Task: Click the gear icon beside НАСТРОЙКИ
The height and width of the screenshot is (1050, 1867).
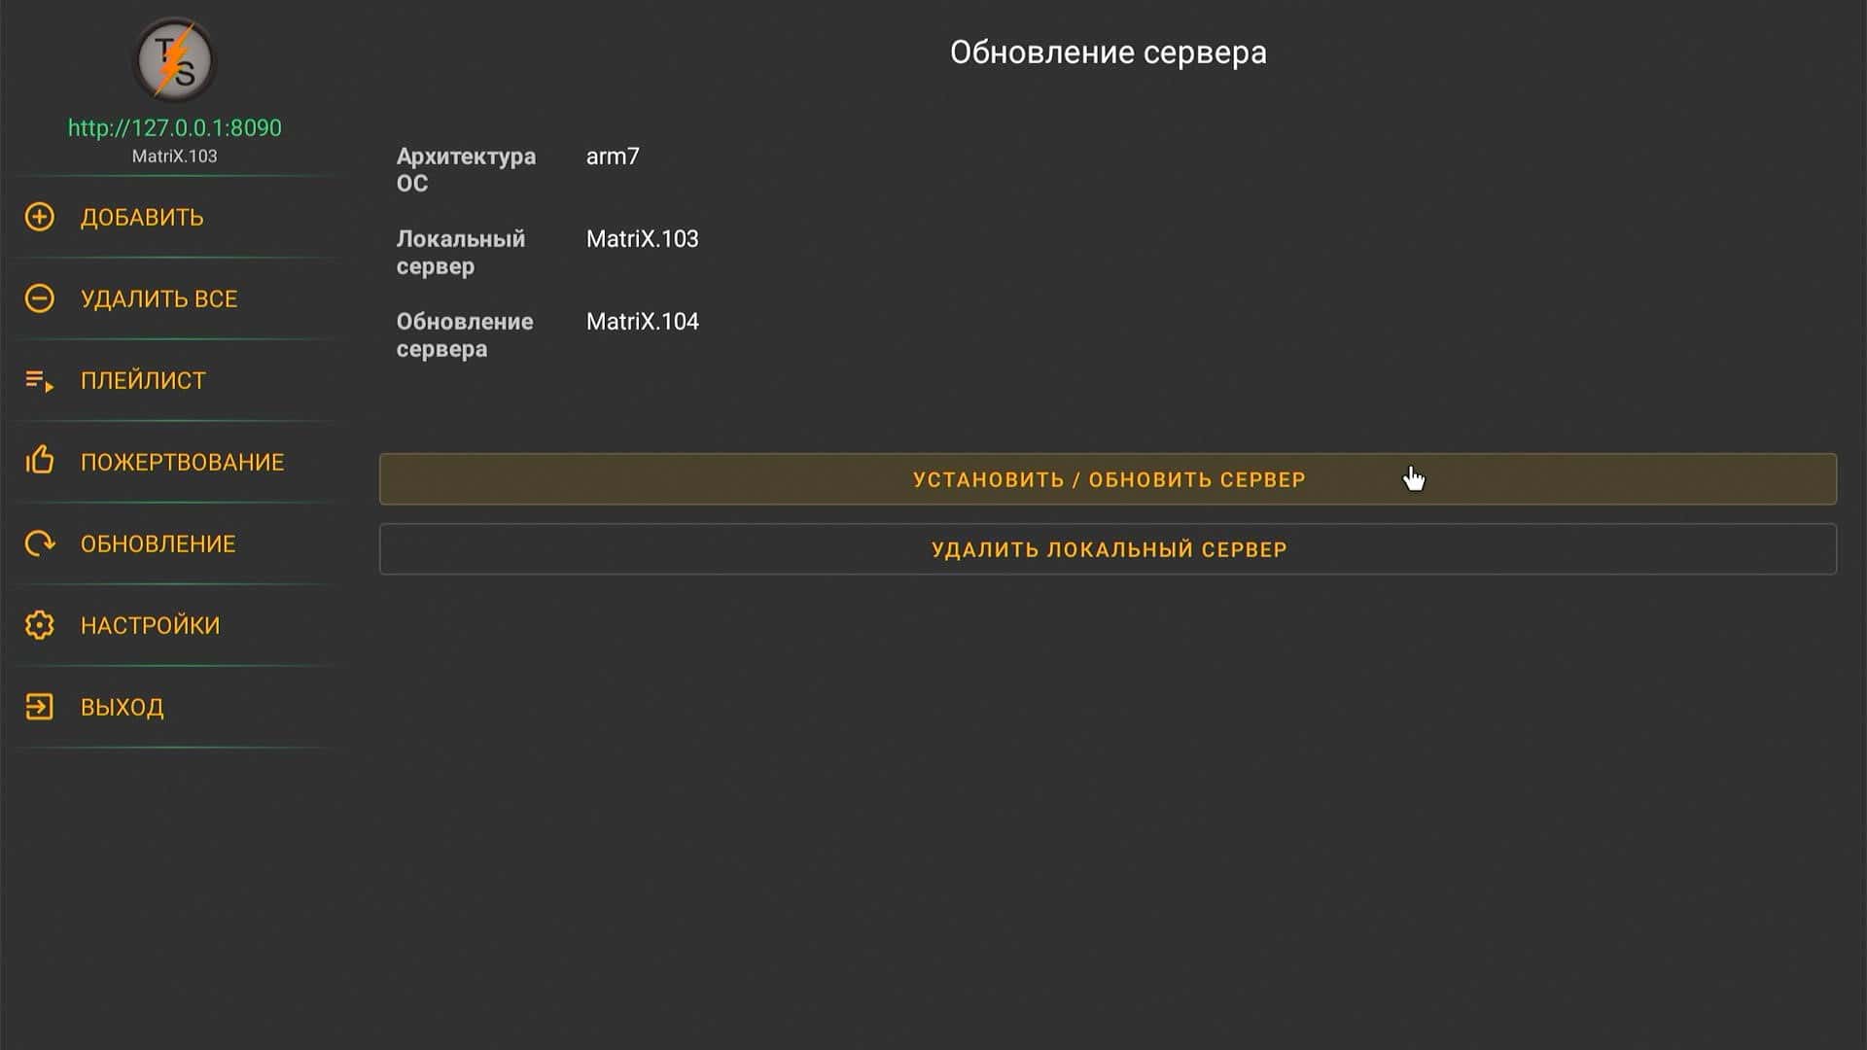Action: pyautogui.click(x=40, y=625)
